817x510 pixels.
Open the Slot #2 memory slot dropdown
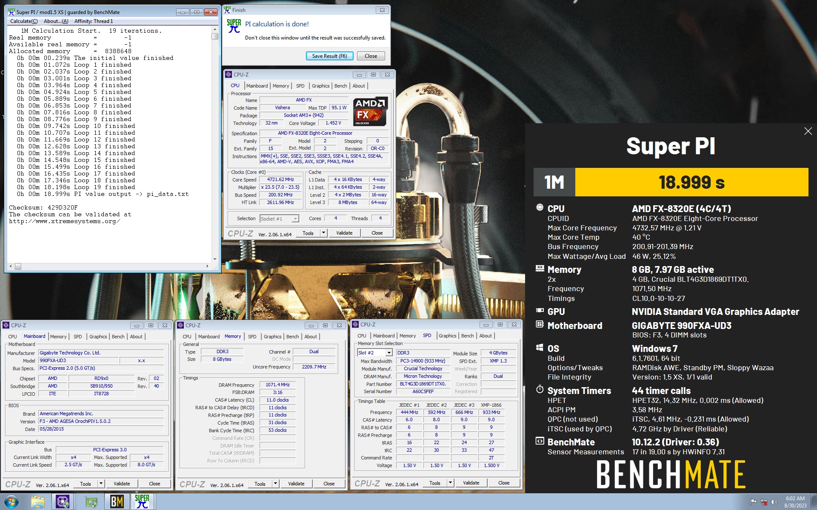click(x=389, y=353)
